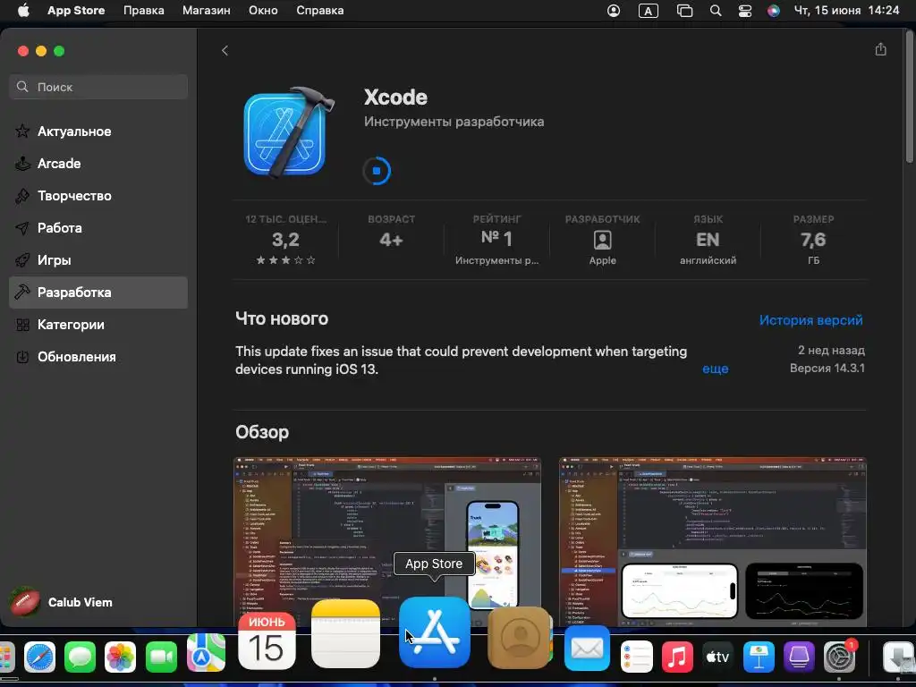916x687 pixels.
Task: Open Обновления in the sidebar
Action: (98, 356)
